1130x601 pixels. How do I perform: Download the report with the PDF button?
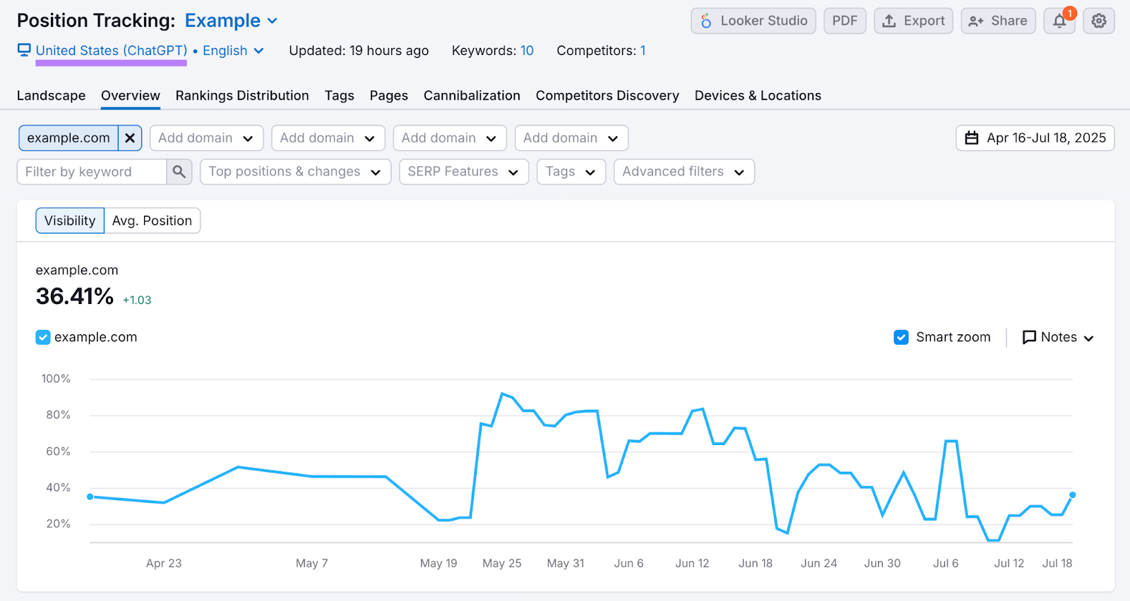coord(845,21)
